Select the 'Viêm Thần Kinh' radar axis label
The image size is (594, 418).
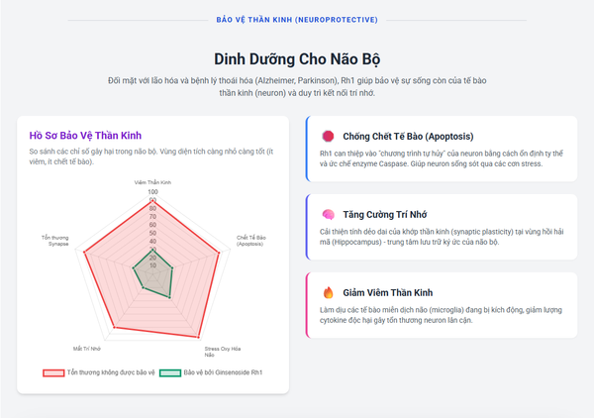coord(152,183)
